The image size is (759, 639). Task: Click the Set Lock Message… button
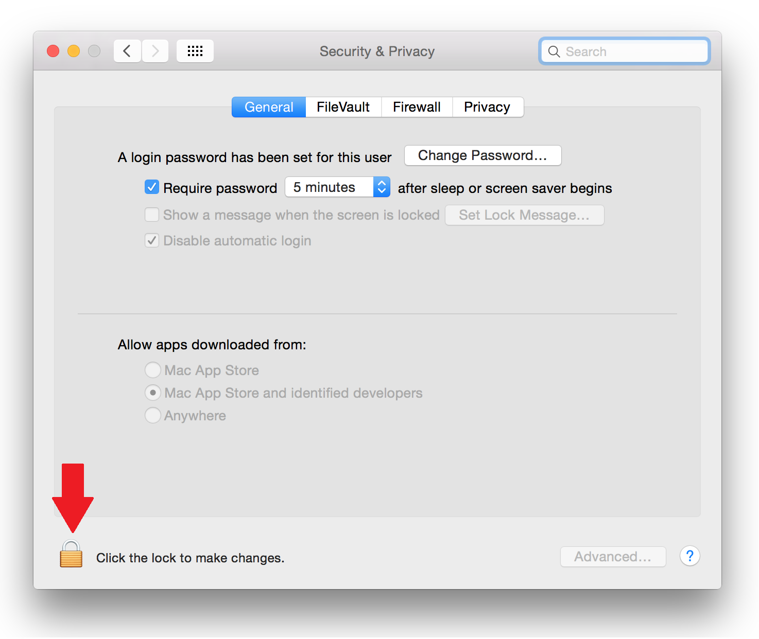[524, 215]
